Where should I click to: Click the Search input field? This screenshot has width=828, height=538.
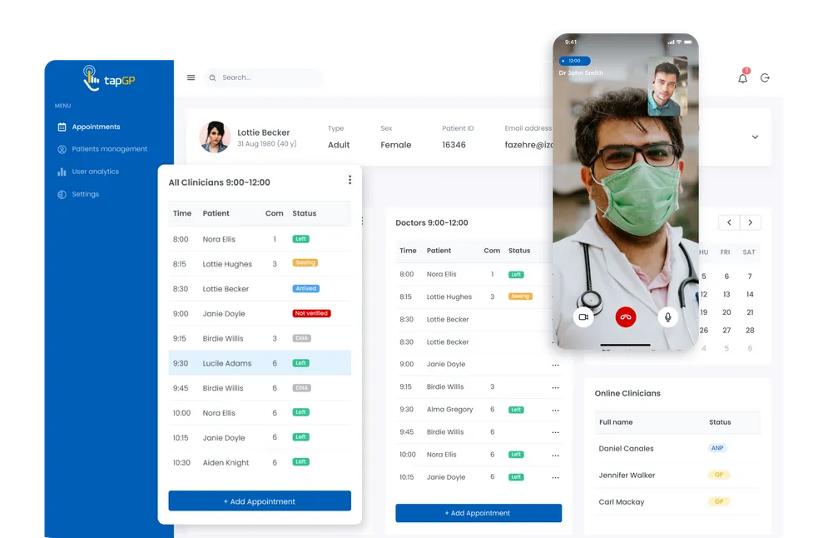click(x=263, y=77)
